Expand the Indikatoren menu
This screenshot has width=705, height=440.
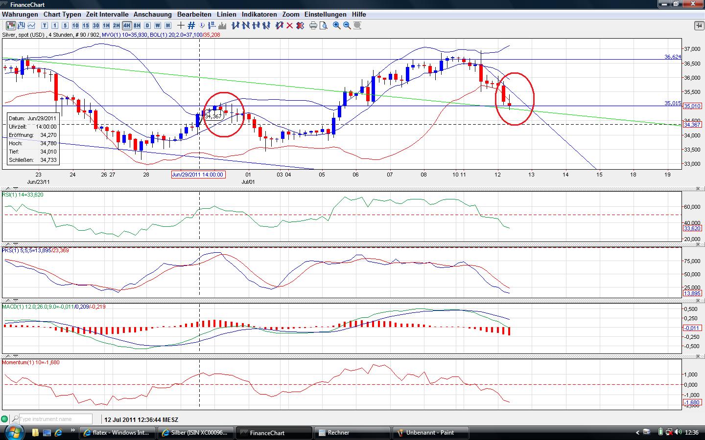click(259, 15)
